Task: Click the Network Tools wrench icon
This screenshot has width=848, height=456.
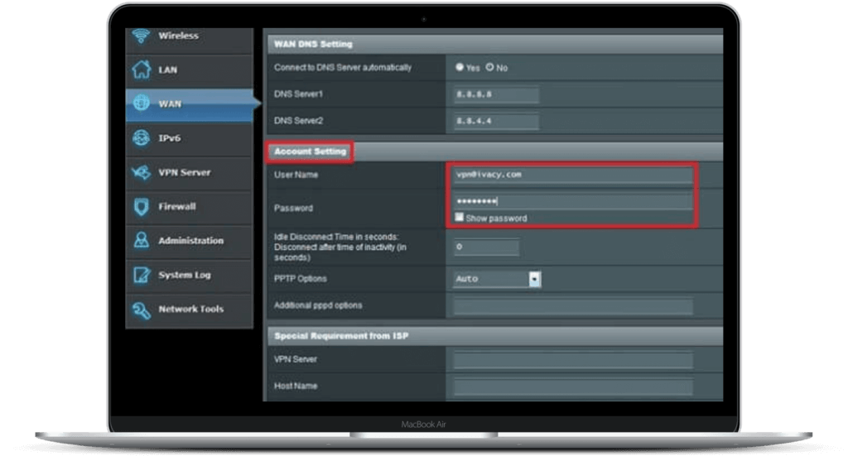Action: coord(142,310)
